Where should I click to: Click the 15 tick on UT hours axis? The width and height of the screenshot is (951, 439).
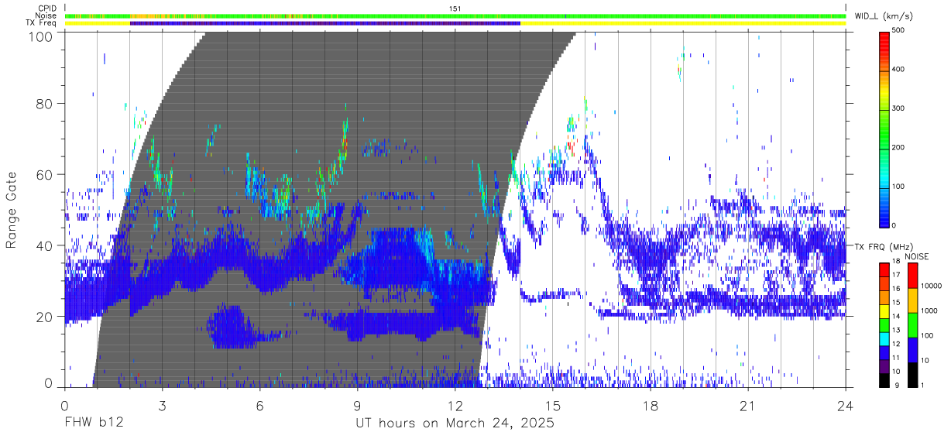[x=552, y=406]
